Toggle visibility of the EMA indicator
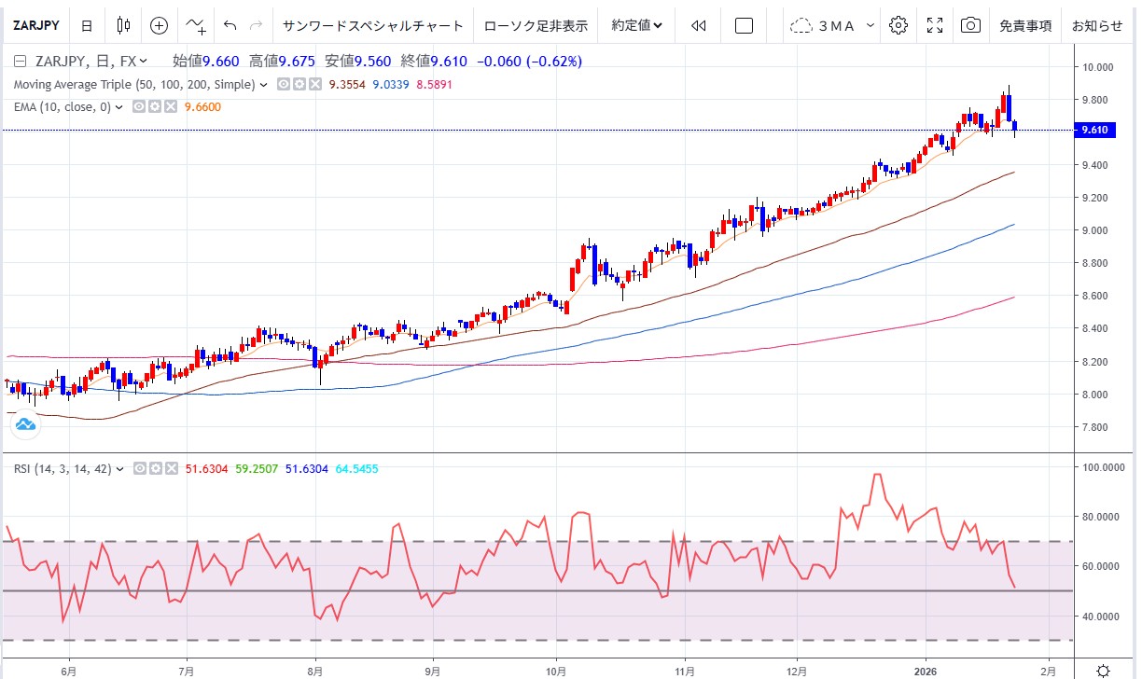Viewport: 1142px width, 679px height. point(138,107)
